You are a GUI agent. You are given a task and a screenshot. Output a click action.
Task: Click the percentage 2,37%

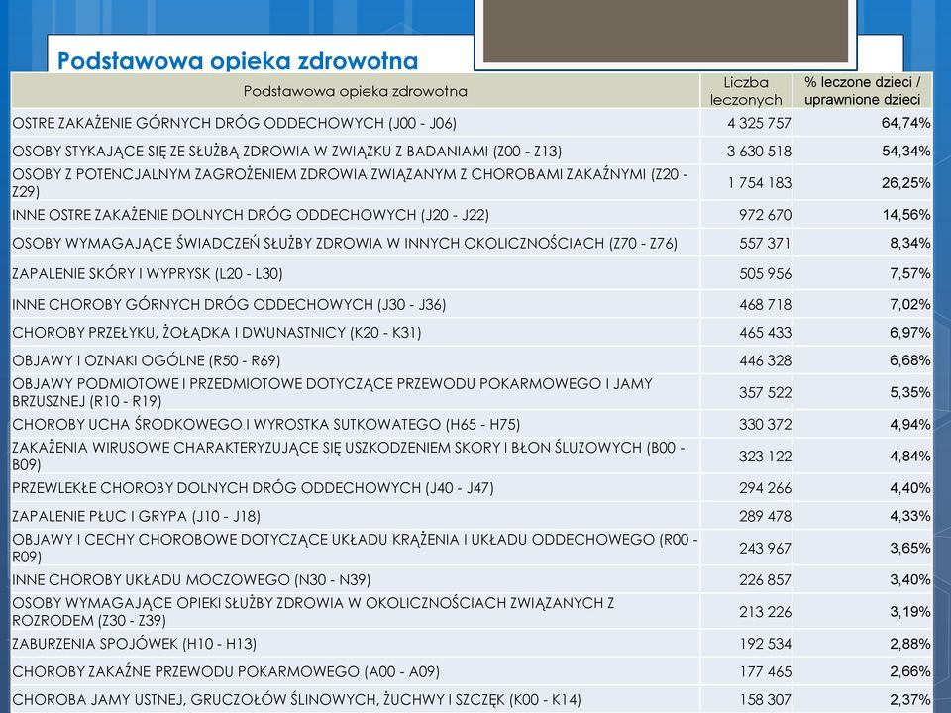click(909, 700)
